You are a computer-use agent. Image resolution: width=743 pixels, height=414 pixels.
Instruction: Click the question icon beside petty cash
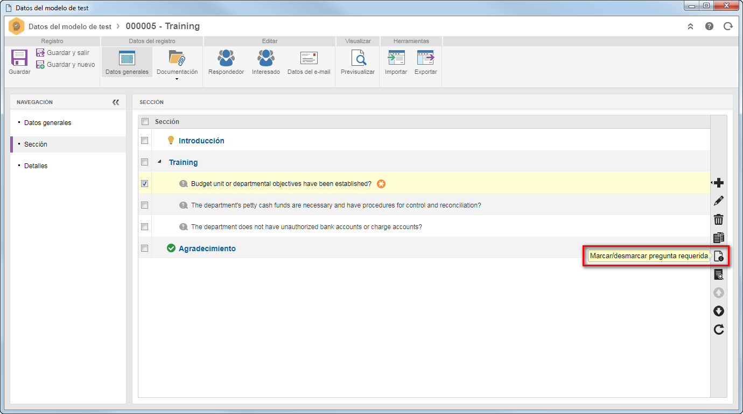coord(183,205)
